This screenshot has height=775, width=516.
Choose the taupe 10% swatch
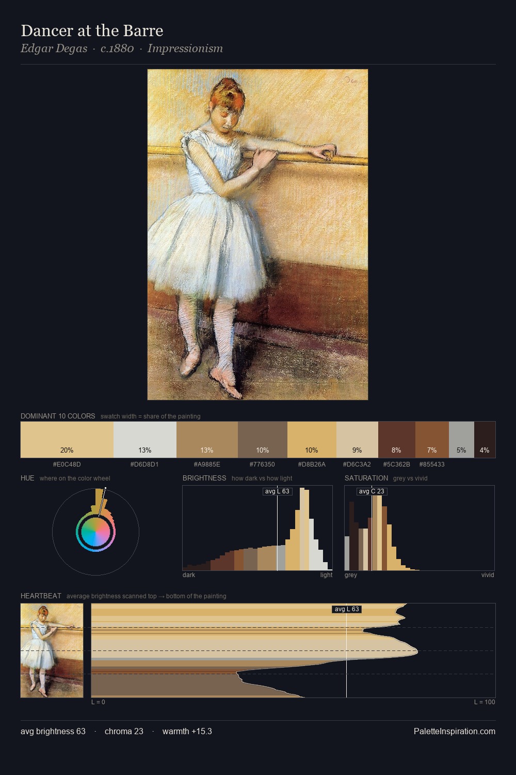coord(263,440)
